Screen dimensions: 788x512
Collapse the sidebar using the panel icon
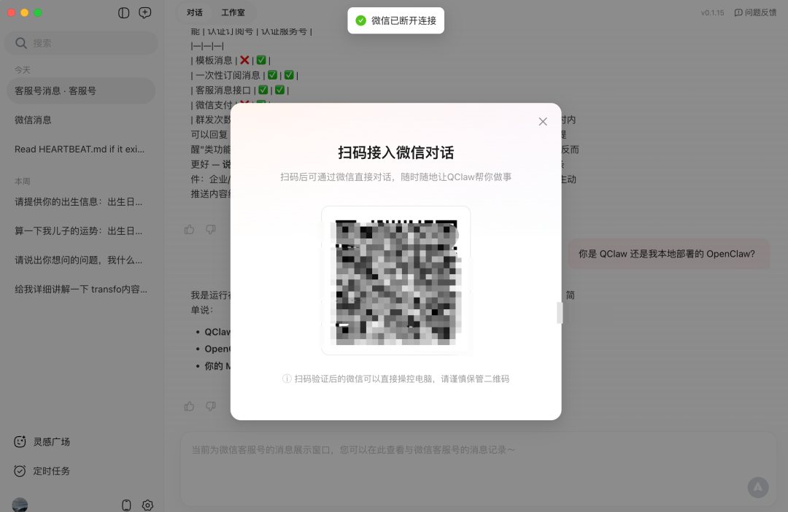pyautogui.click(x=123, y=12)
